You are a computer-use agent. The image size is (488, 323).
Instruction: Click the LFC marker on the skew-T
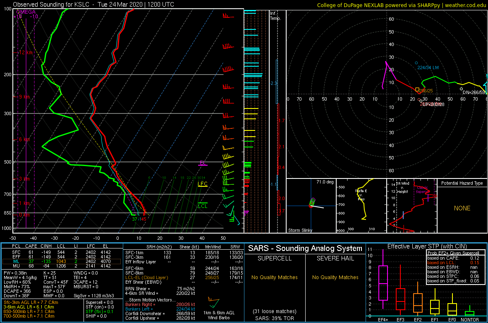tap(203, 184)
